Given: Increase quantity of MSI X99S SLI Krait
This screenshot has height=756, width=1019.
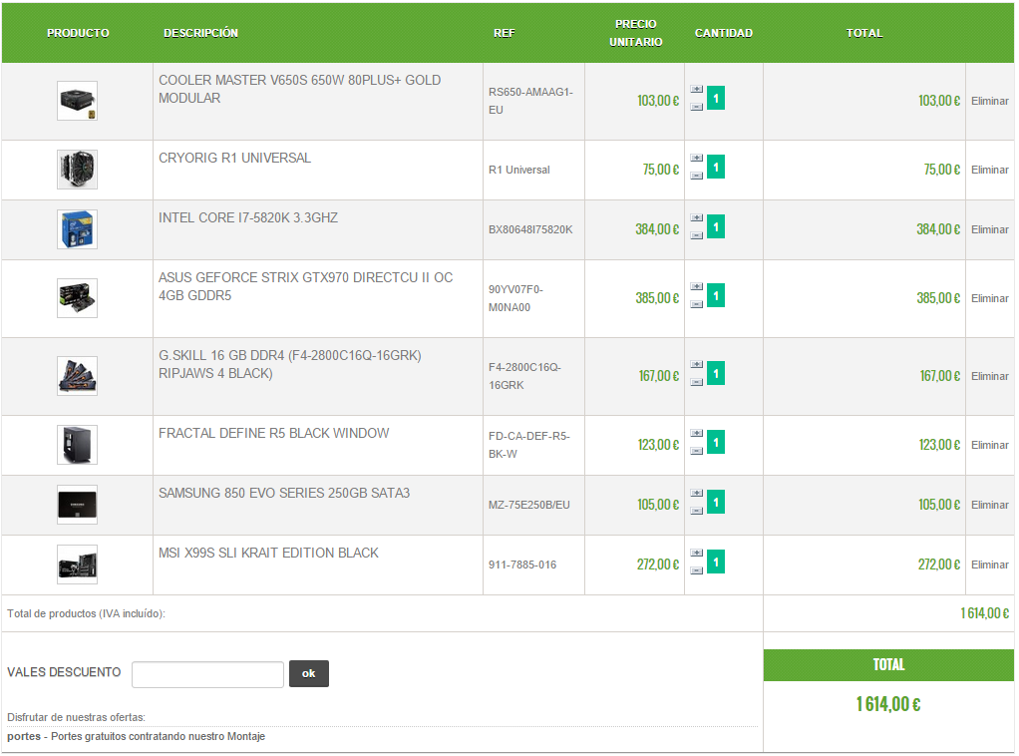Looking at the screenshot, I should (x=697, y=554).
